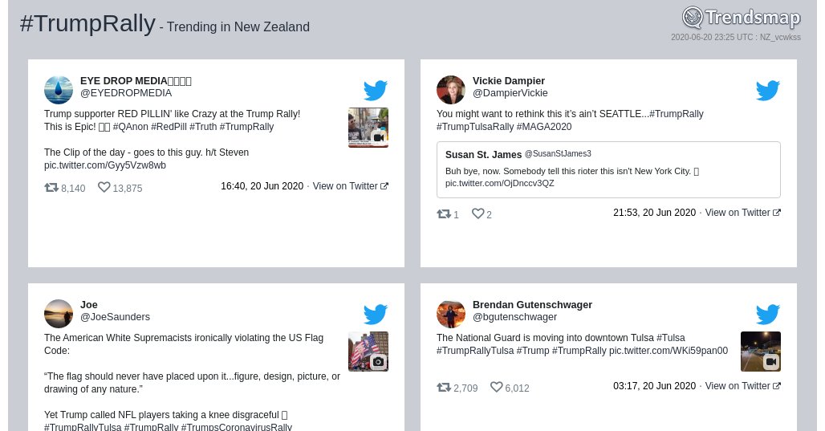Viewport: 825px width, 431px height.
Task: Click the 2,709 retweet count
Action: (465, 388)
